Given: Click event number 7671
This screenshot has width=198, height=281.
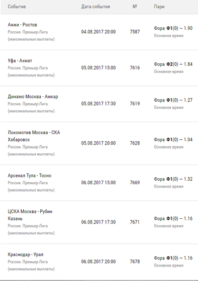Looking at the screenshot, I should click(x=135, y=222).
